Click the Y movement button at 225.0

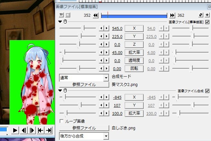point(134,36)
